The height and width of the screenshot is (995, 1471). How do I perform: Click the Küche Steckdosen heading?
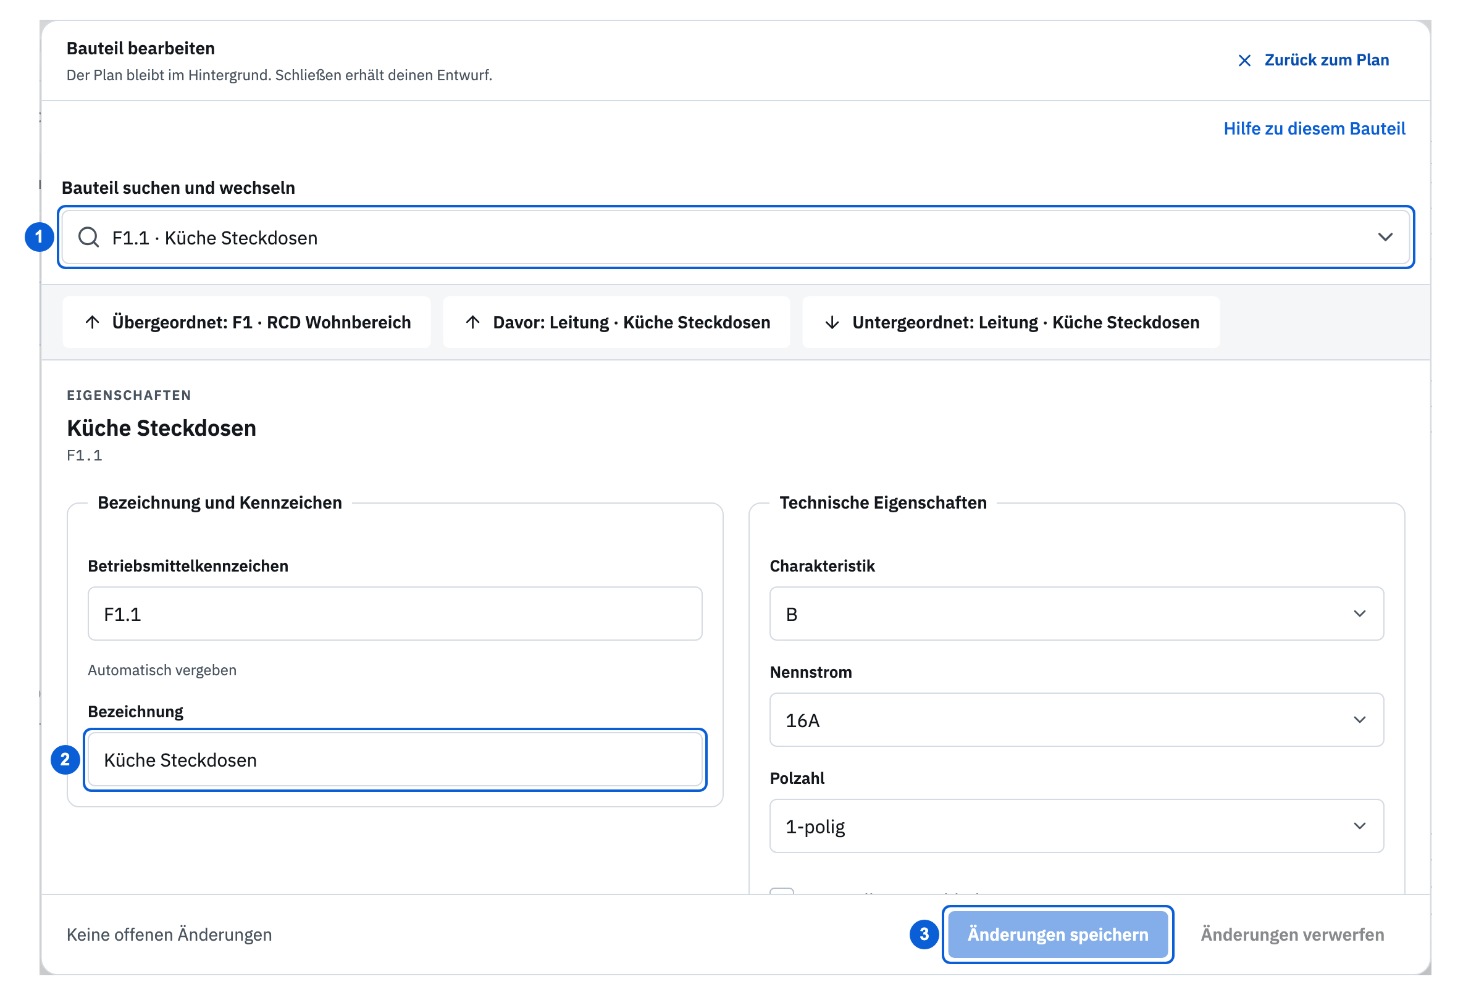[161, 428]
